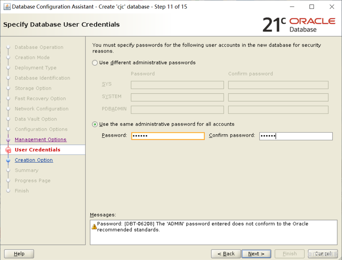Click the 'Creation Mode' step label
Screen dimensions: 342x260
tap(32, 57)
